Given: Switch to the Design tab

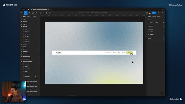Looking at the screenshot, I should pos(149,16).
